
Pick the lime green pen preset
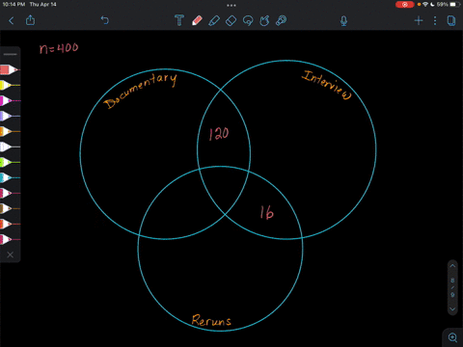pyautogui.click(x=10, y=162)
